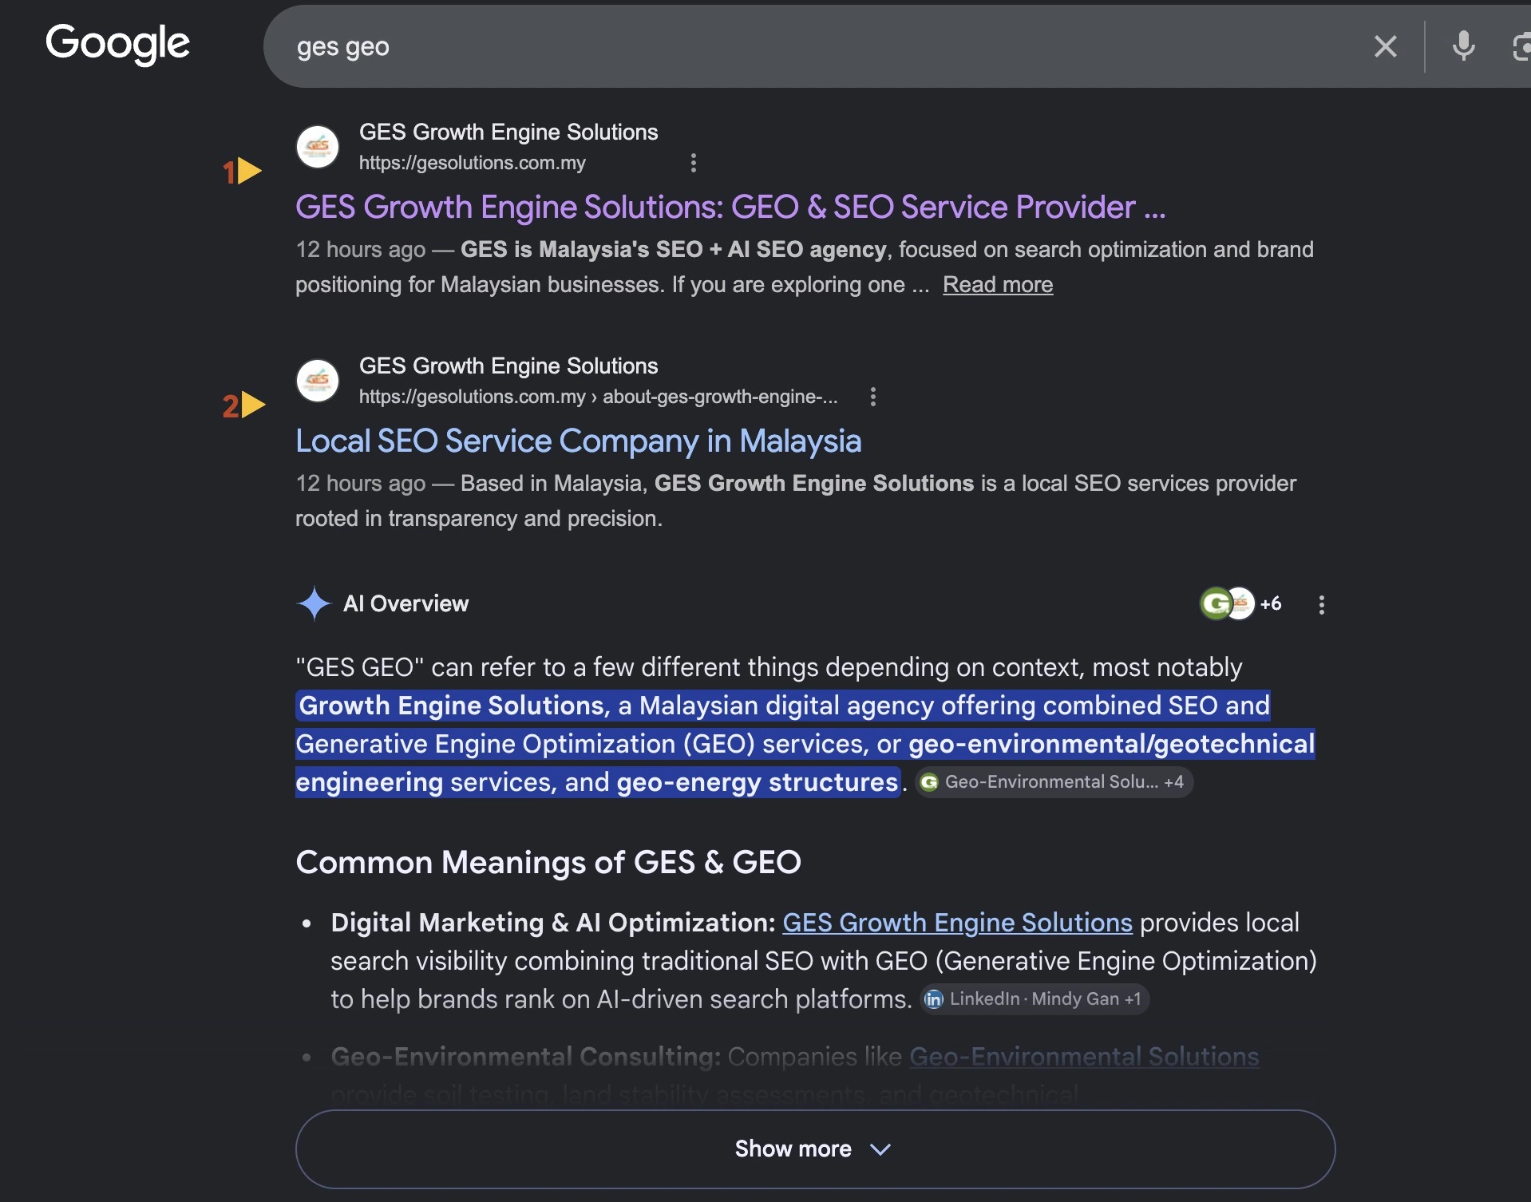Click second result URL with about-ges-growth-engine
Viewport: 1531px width, 1202px height.
point(599,397)
